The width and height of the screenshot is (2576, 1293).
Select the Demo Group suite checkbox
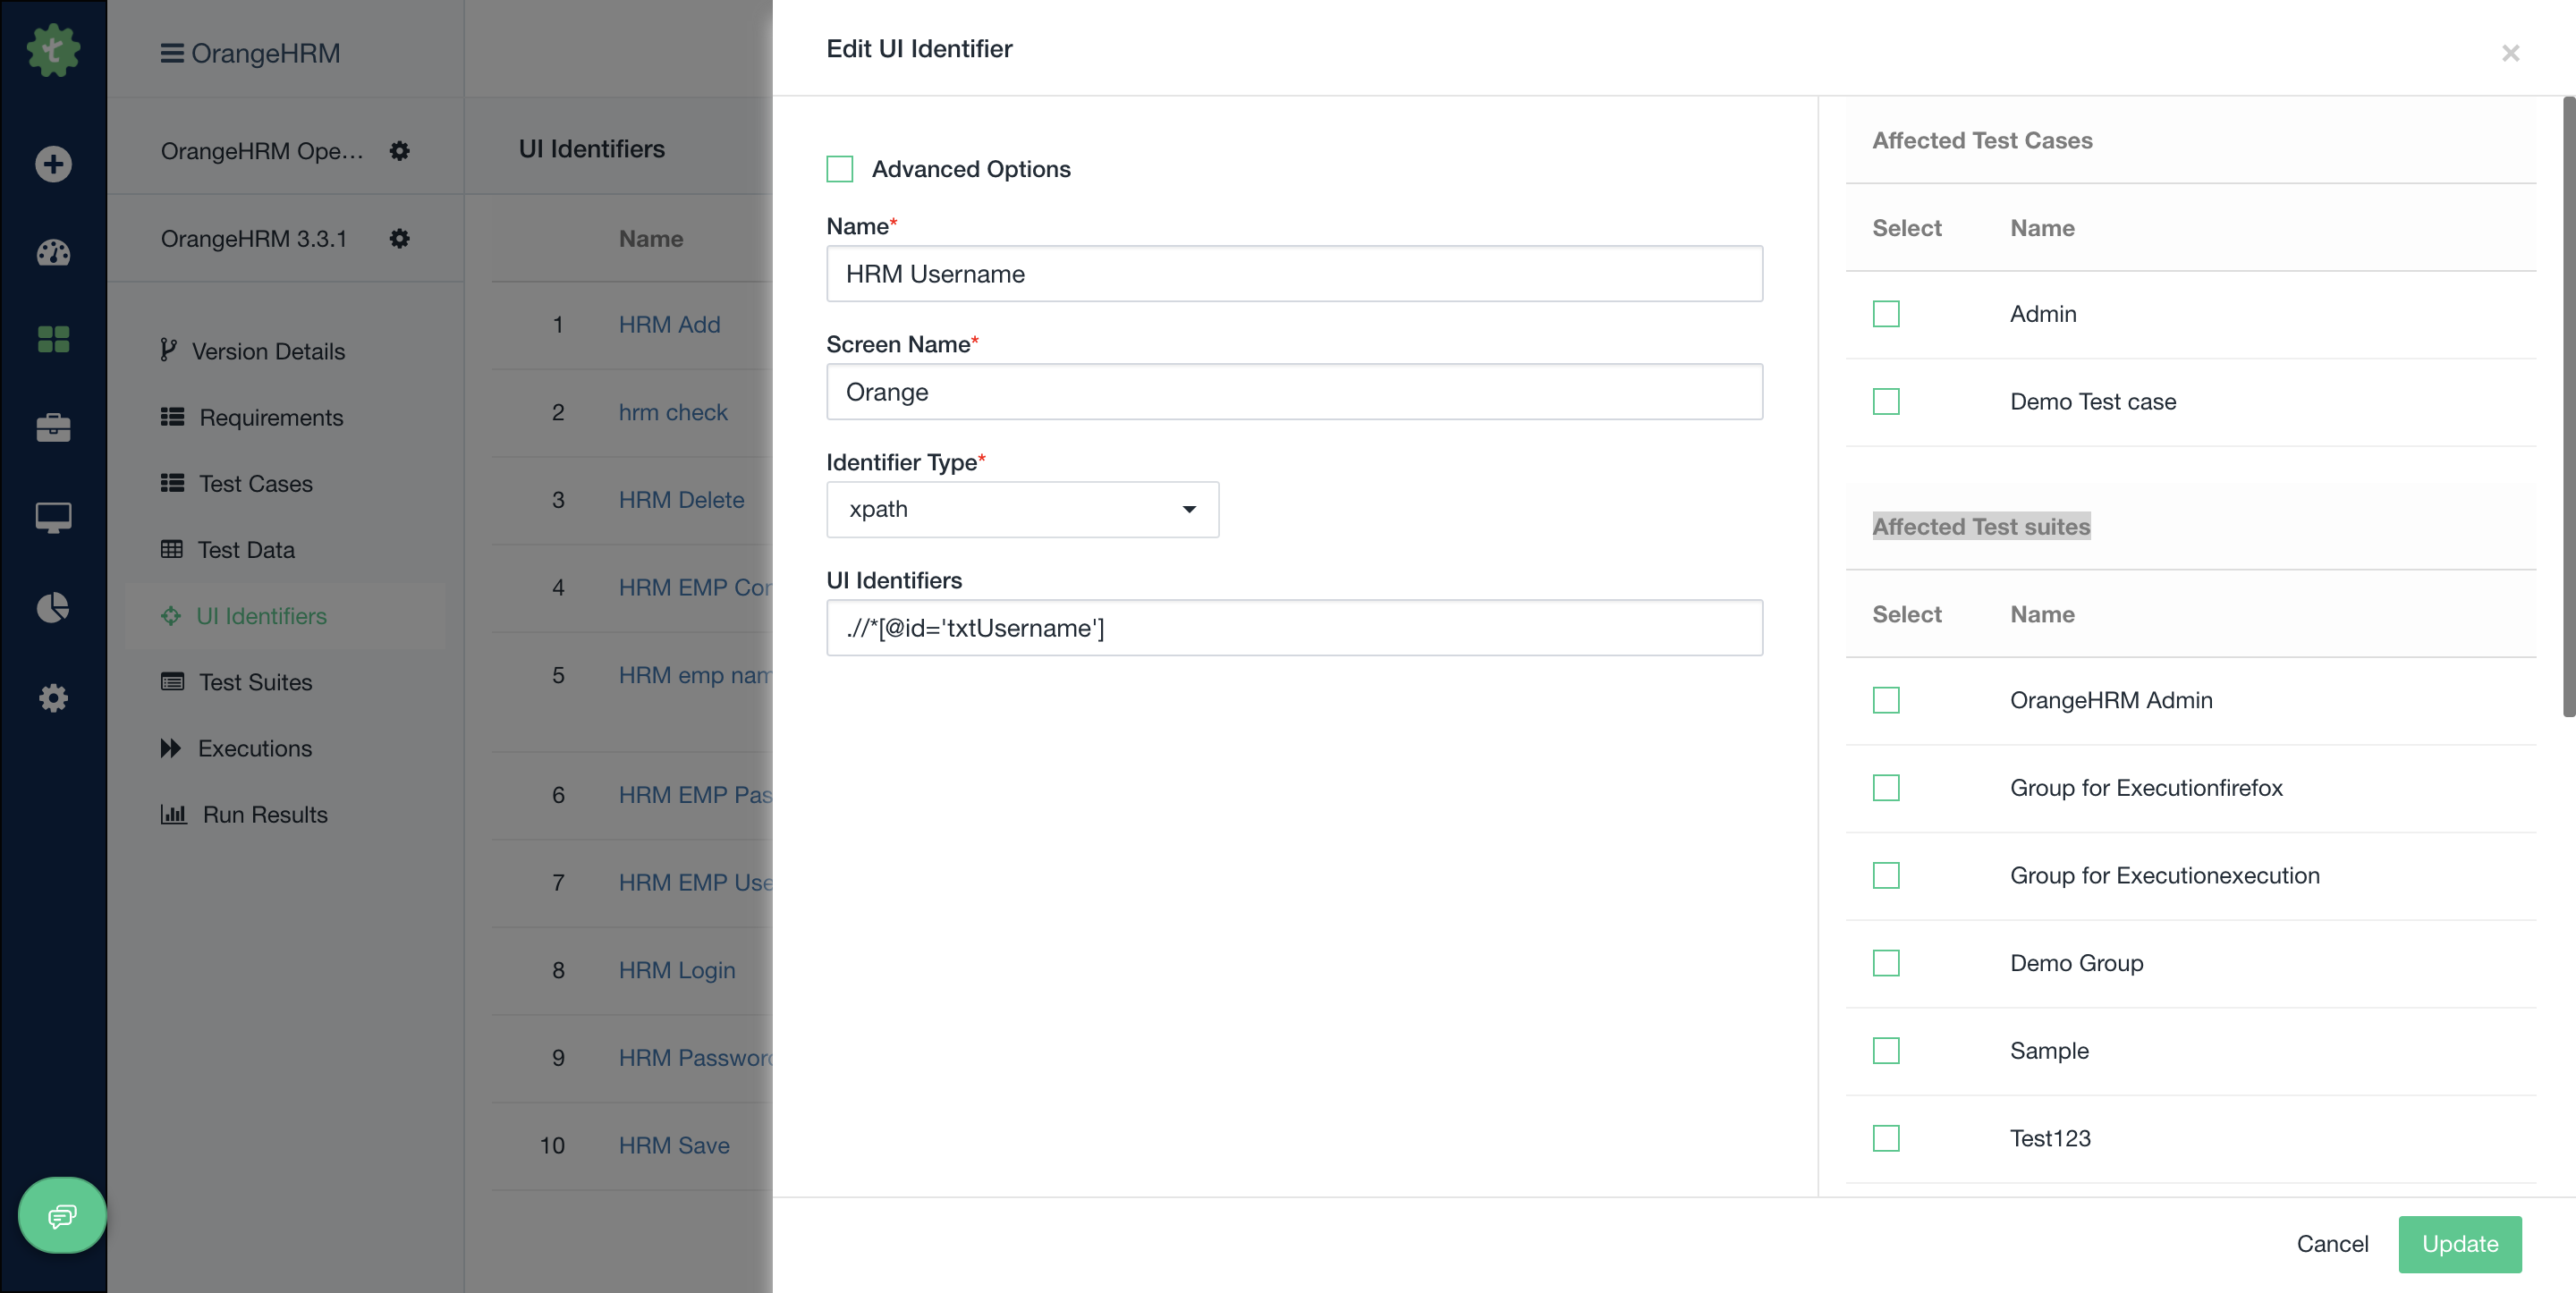pyautogui.click(x=1886, y=963)
